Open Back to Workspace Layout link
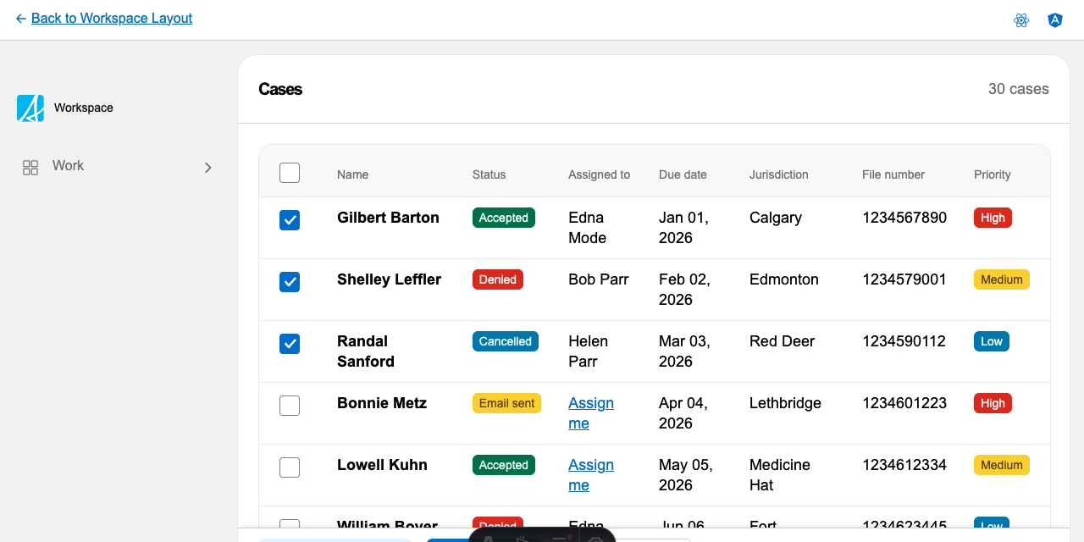The width and height of the screenshot is (1084, 542). (x=112, y=19)
